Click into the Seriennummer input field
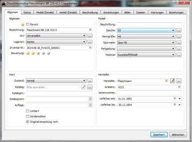The height and width of the screenshot is (142, 192). pos(149,93)
